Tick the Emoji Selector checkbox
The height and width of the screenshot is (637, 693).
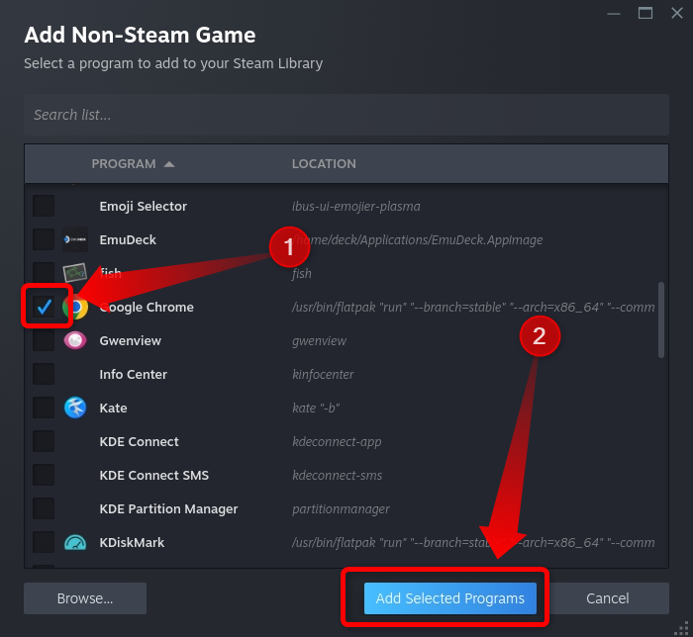[x=44, y=206]
